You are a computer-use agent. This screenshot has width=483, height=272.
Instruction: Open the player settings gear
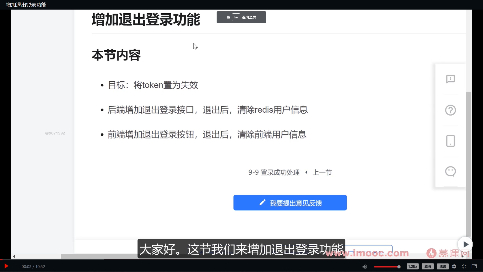click(454, 266)
